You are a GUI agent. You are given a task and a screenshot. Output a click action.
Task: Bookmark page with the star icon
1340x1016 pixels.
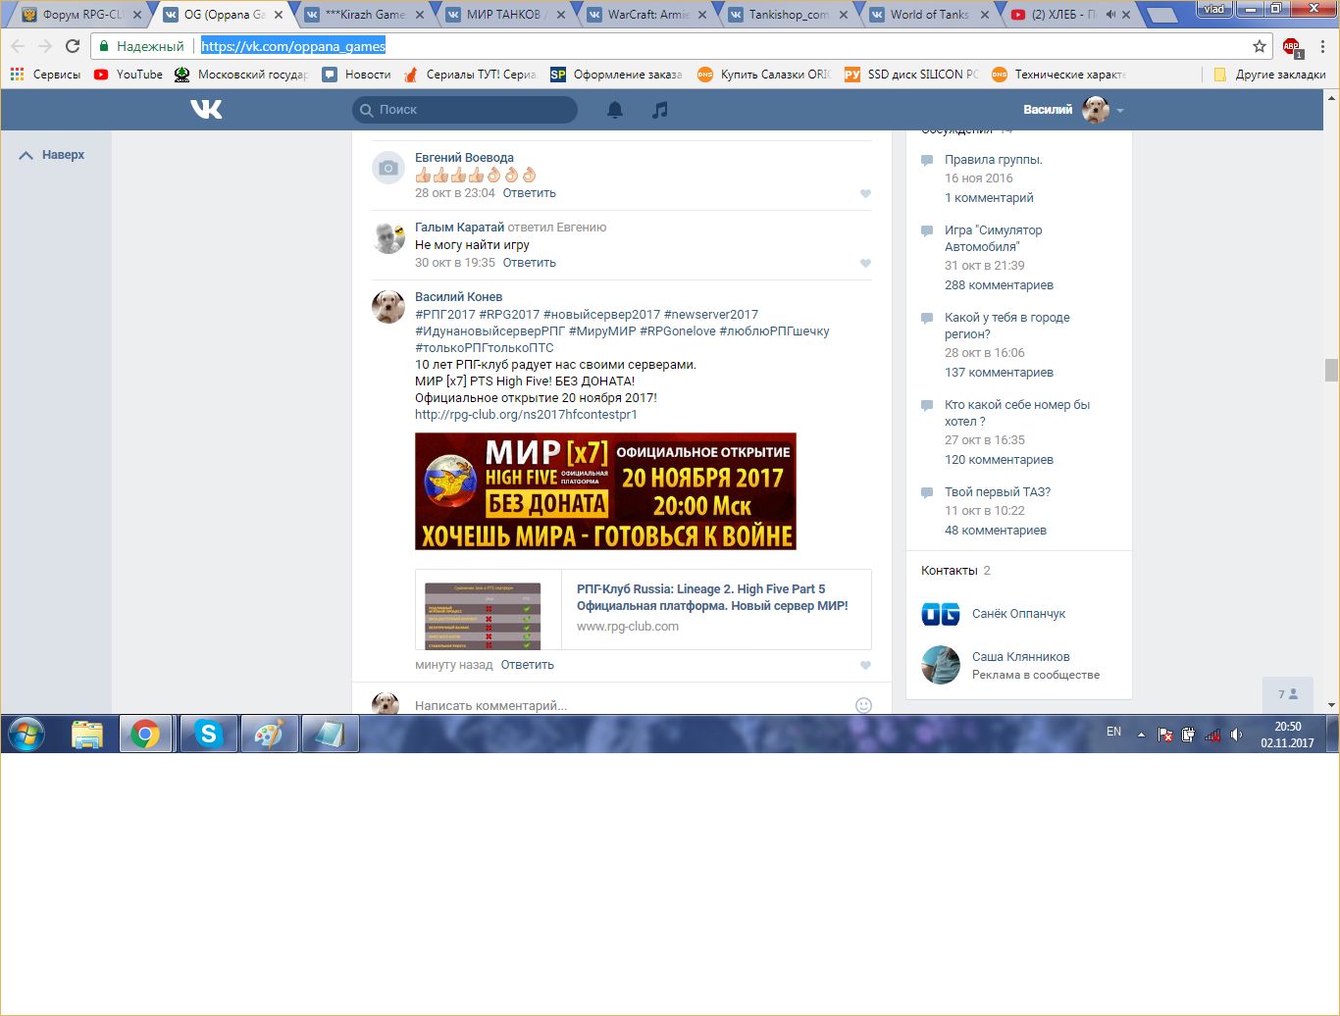(1260, 46)
